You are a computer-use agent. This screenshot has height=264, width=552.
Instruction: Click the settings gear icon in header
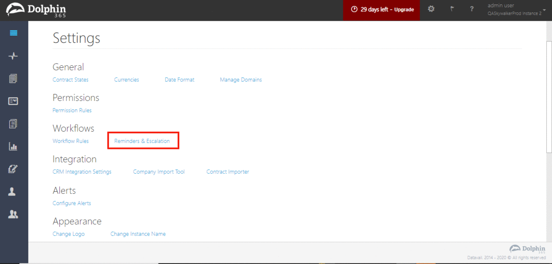pyautogui.click(x=431, y=9)
